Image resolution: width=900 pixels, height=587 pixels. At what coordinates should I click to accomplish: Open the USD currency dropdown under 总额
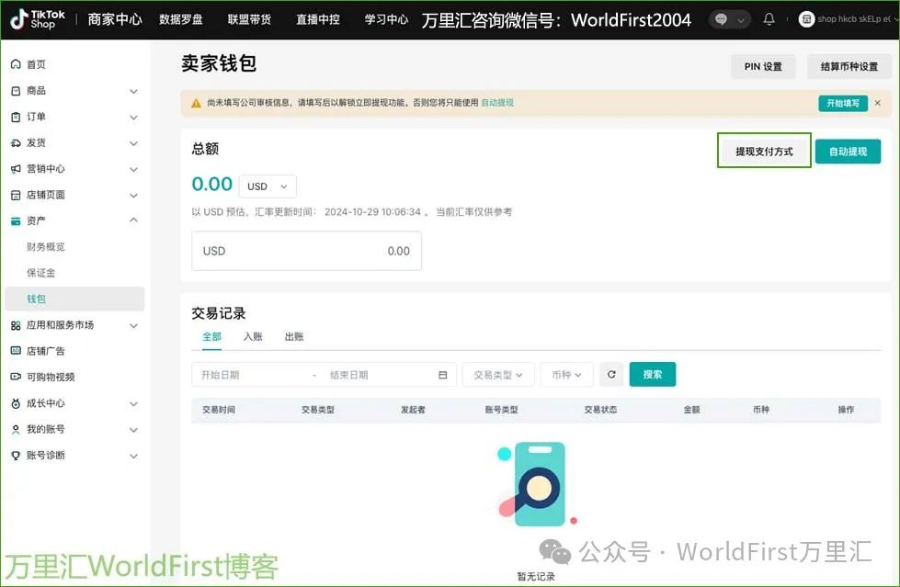tap(267, 186)
